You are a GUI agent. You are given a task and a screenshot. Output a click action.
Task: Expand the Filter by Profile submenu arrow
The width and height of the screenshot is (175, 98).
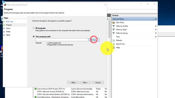(x=156, y=26)
